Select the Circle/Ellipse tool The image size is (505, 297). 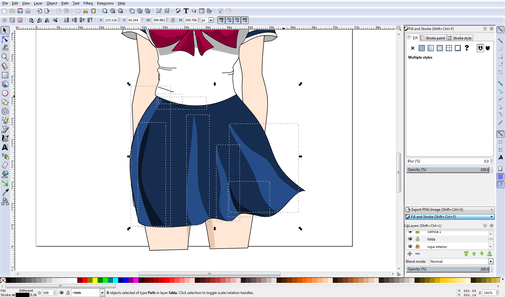(5, 93)
